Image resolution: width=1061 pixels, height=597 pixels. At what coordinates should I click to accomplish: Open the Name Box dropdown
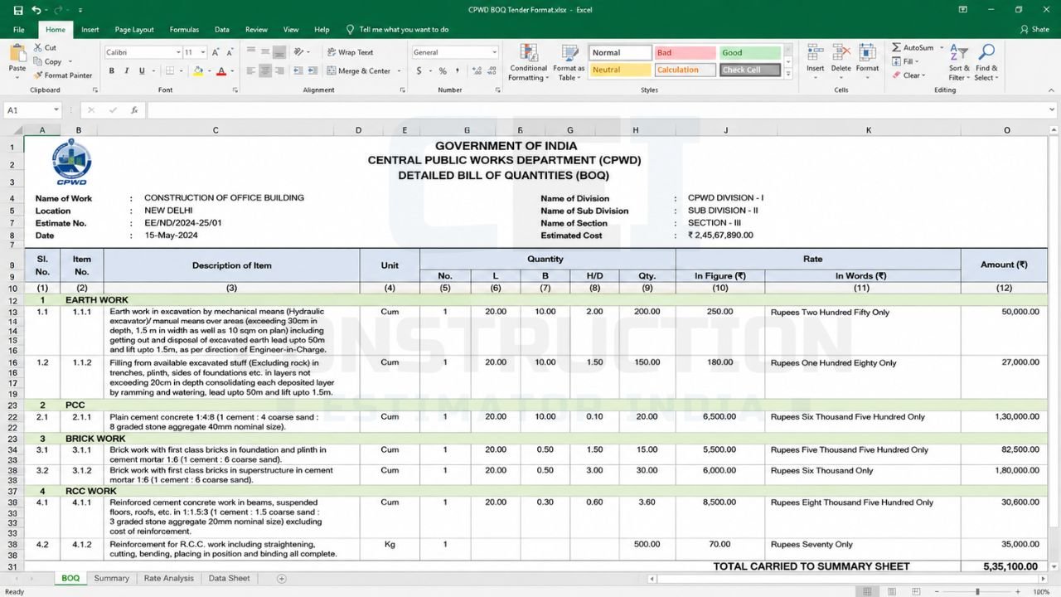click(x=56, y=109)
